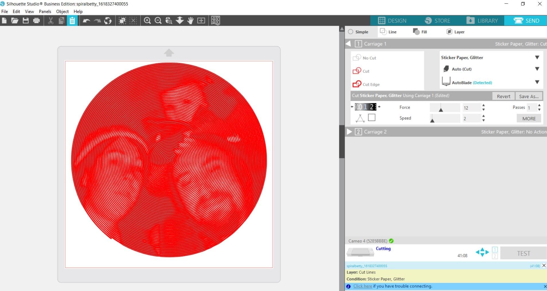Image resolution: width=547 pixels, height=291 pixels.
Task: Open the Edit menu
Action: coord(16,11)
